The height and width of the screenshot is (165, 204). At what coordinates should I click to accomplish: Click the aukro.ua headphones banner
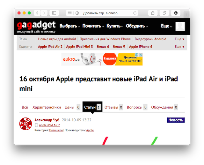coord(102,59)
